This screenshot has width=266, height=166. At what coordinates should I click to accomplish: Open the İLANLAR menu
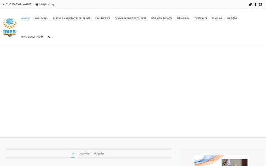coord(217,18)
